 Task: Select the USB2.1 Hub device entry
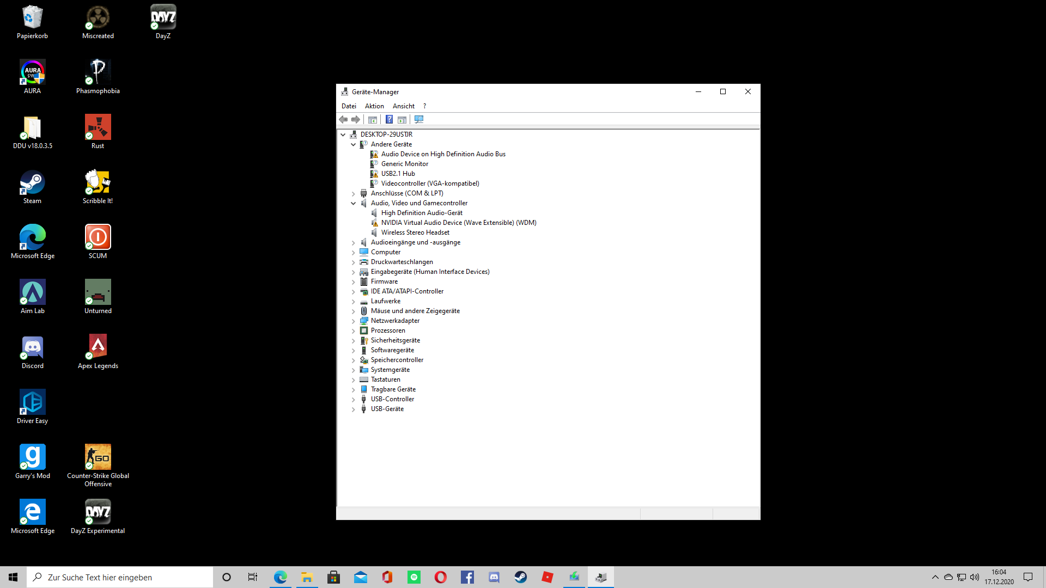[x=398, y=174]
